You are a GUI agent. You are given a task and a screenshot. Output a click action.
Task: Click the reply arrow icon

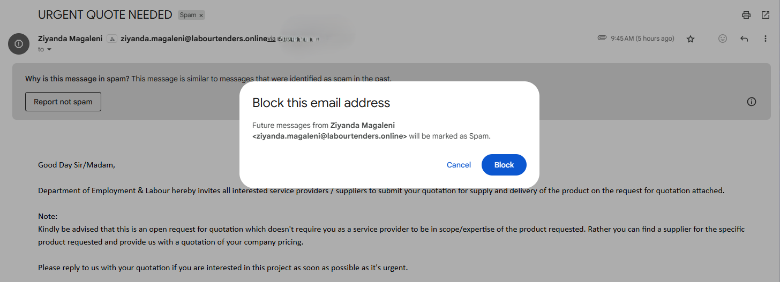744,39
